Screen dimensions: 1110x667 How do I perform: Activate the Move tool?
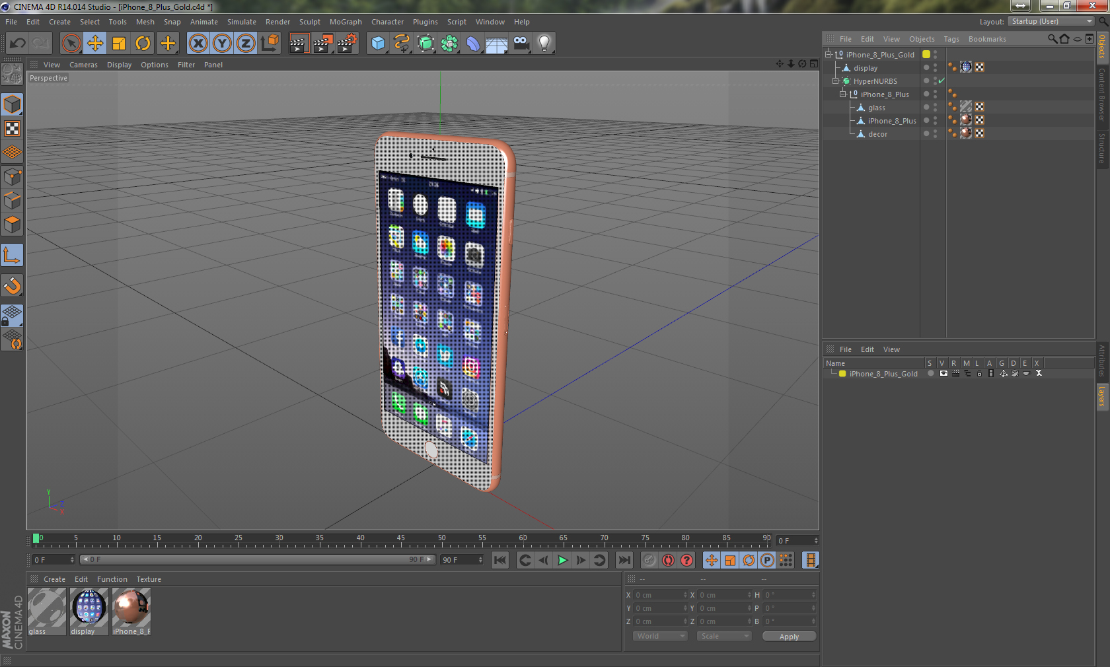click(95, 44)
